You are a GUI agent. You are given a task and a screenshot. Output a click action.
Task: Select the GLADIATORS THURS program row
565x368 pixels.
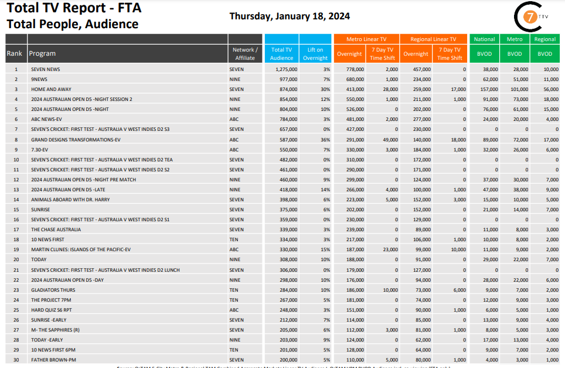pos(282,290)
